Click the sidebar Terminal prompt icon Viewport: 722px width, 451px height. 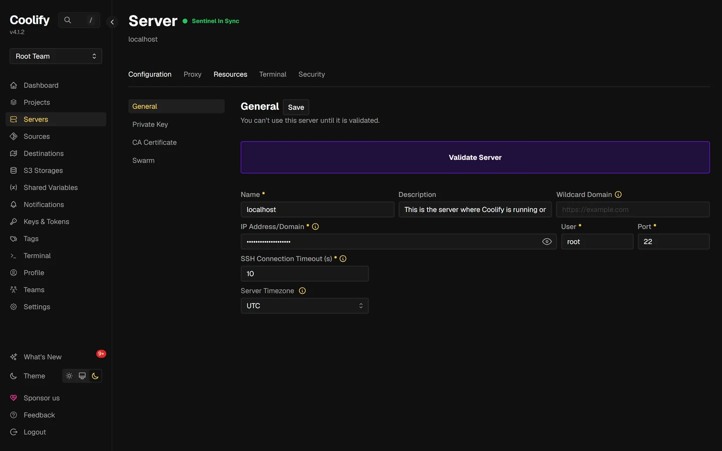pyautogui.click(x=14, y=256)
